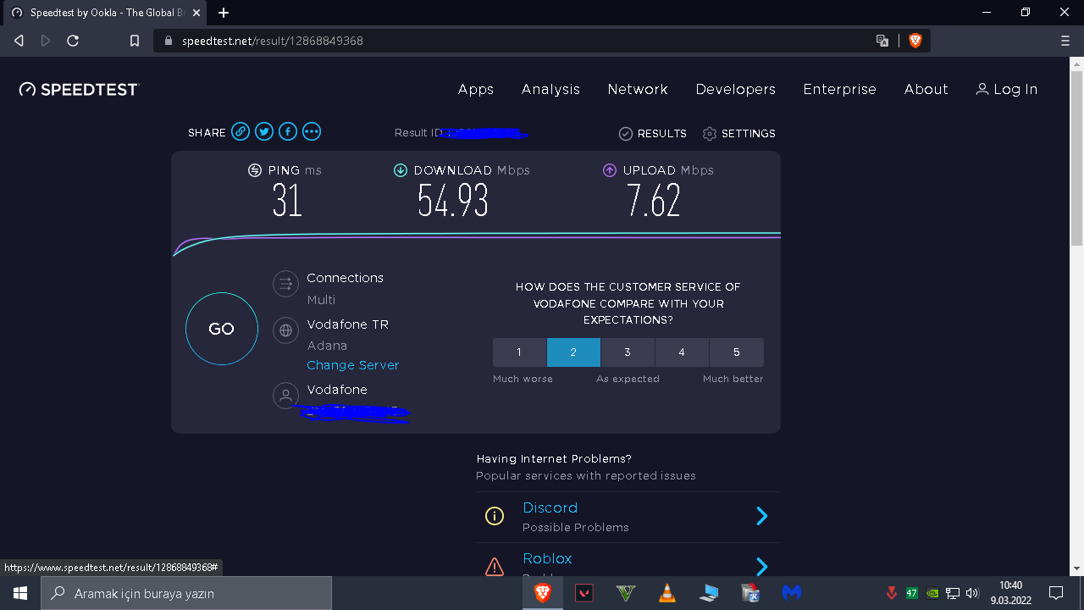Open Malwarebytes from the taskbar
The width and height of the screenshot is (1084, 610).
[792, 593]
